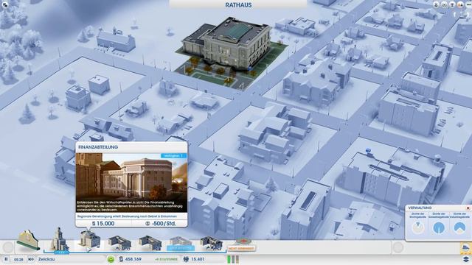Open the data layers stack icon
Viewport: 472px width, 265px height.
[x=466, y=259]
